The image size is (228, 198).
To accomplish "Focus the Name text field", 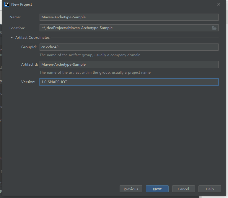I will click(129, 17).
